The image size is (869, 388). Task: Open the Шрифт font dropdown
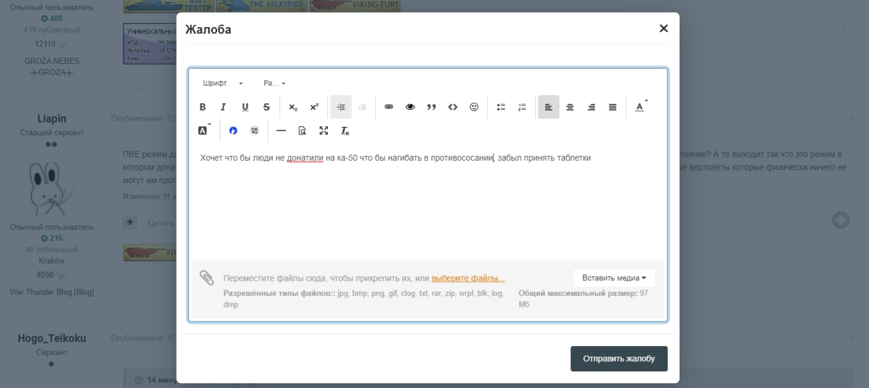223,83
